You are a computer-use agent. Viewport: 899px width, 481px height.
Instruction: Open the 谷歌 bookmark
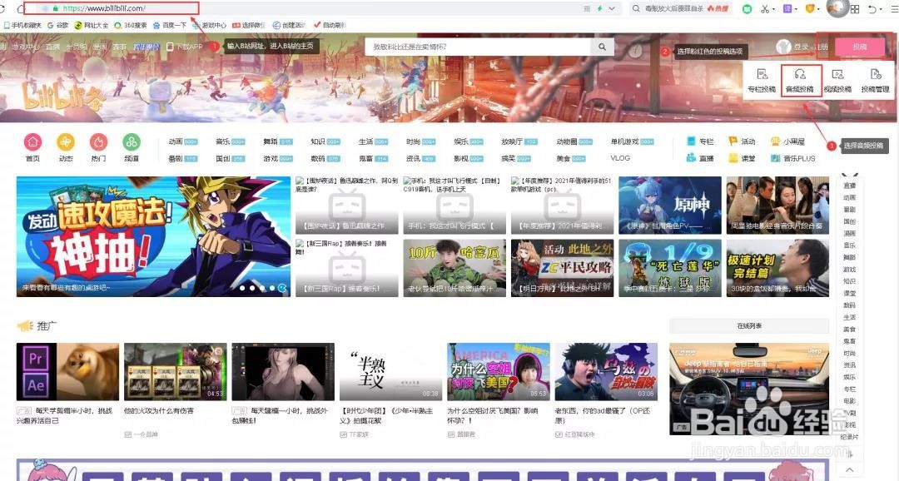58,25
